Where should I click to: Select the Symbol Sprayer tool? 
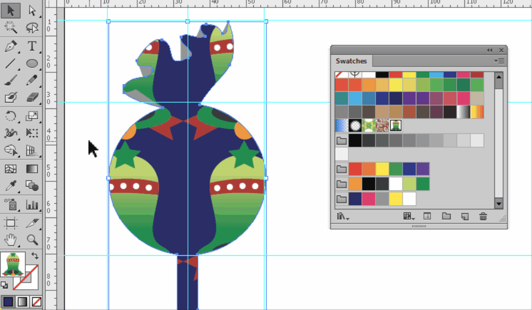[x=11, y=204]
